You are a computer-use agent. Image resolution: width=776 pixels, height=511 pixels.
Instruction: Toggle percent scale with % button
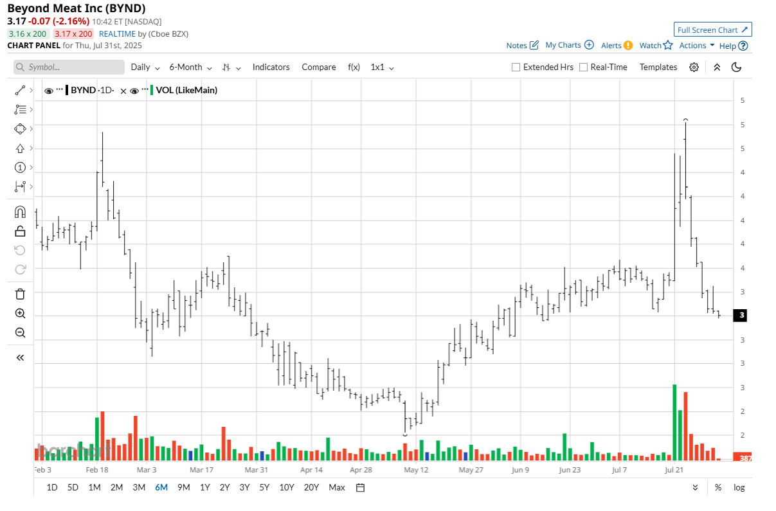[x=718, y=487]
